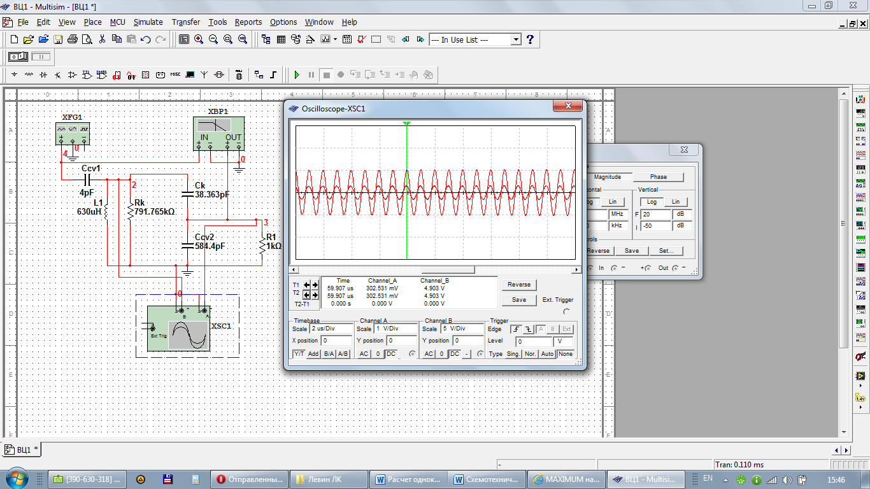Screen dimensions: 870x489
Task: Place a MISC component
Action: tap(175, 75)
